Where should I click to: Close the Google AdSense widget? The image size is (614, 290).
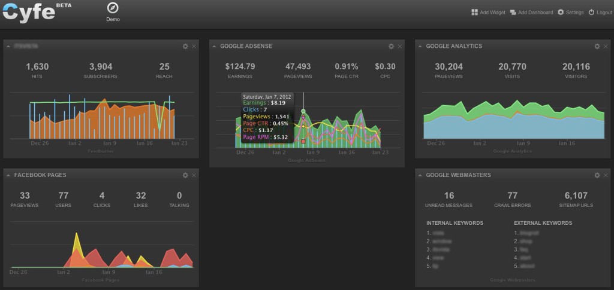pos(400,47)
